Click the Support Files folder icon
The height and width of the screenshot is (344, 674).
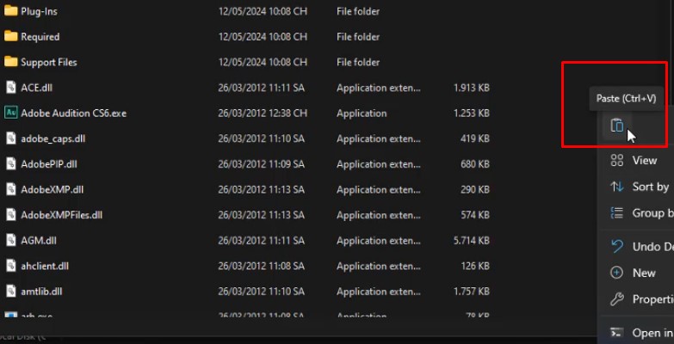[11, 62]
